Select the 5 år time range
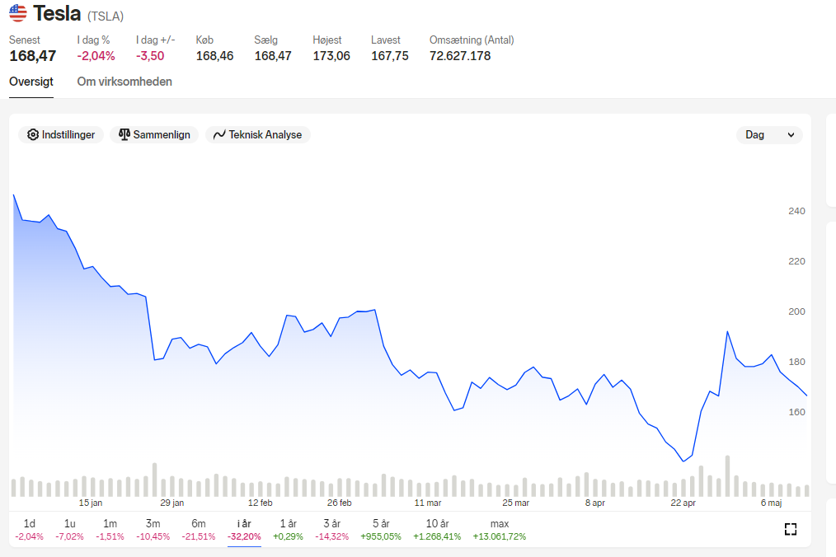Image resolution: width=836 pixels, height=557 pixels. pyautogui.click(x=381, y=530)
